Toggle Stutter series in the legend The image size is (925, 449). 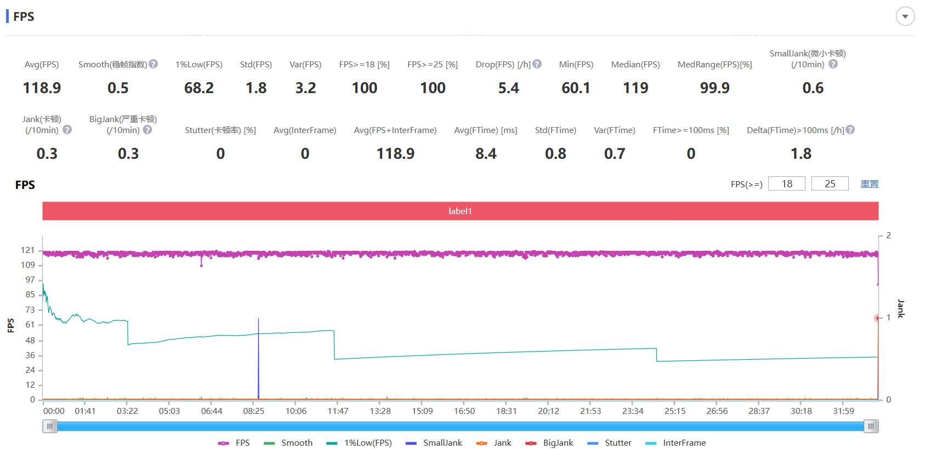point(609,442)
